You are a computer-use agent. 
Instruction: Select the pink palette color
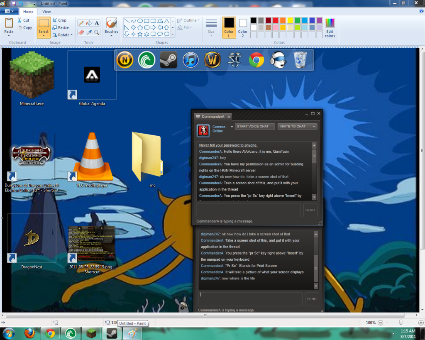click(x=276, y=28)
